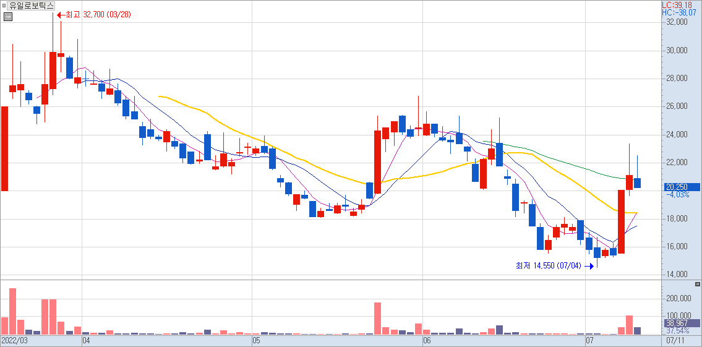702x347 pixels.
Task: Click the 28,000 price axis label
Action: 677,79
